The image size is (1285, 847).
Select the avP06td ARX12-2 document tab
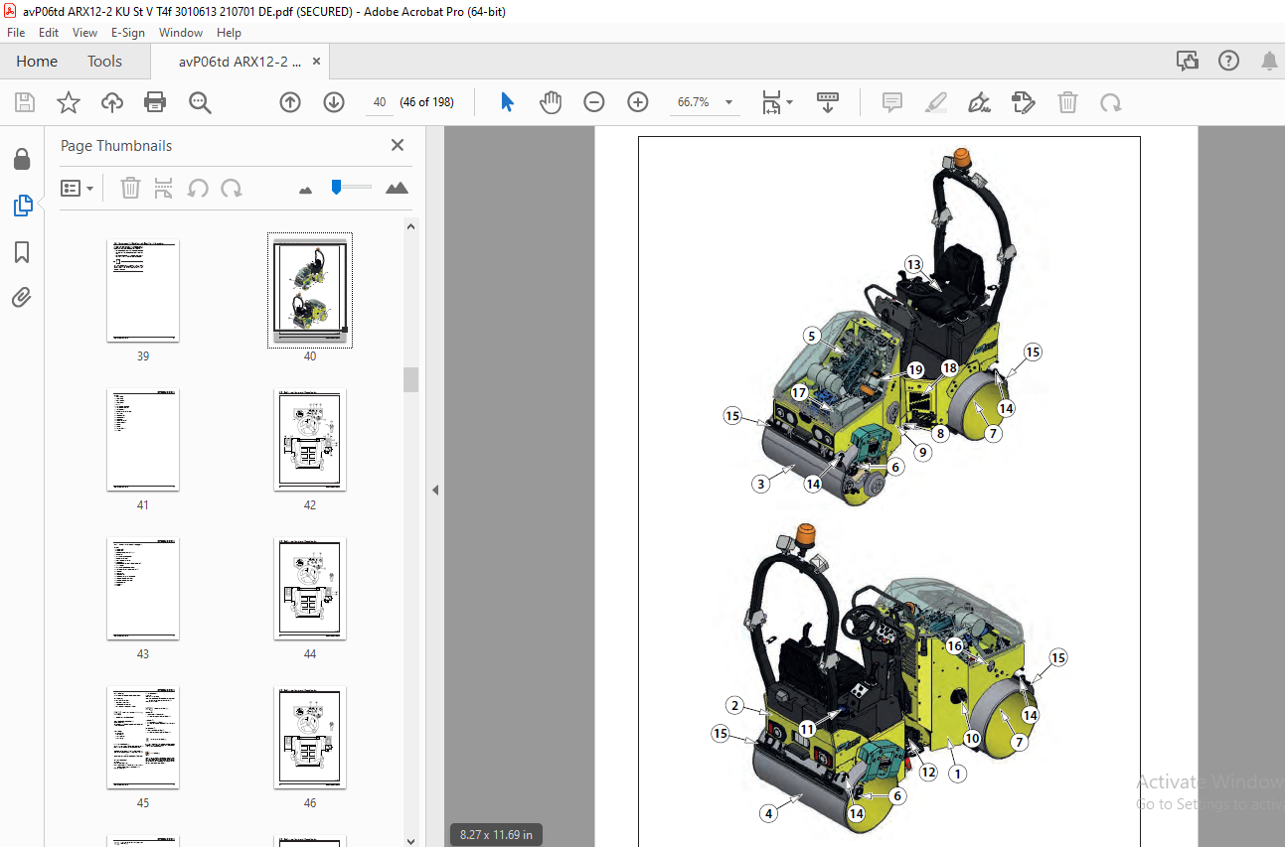pos(240,61)
